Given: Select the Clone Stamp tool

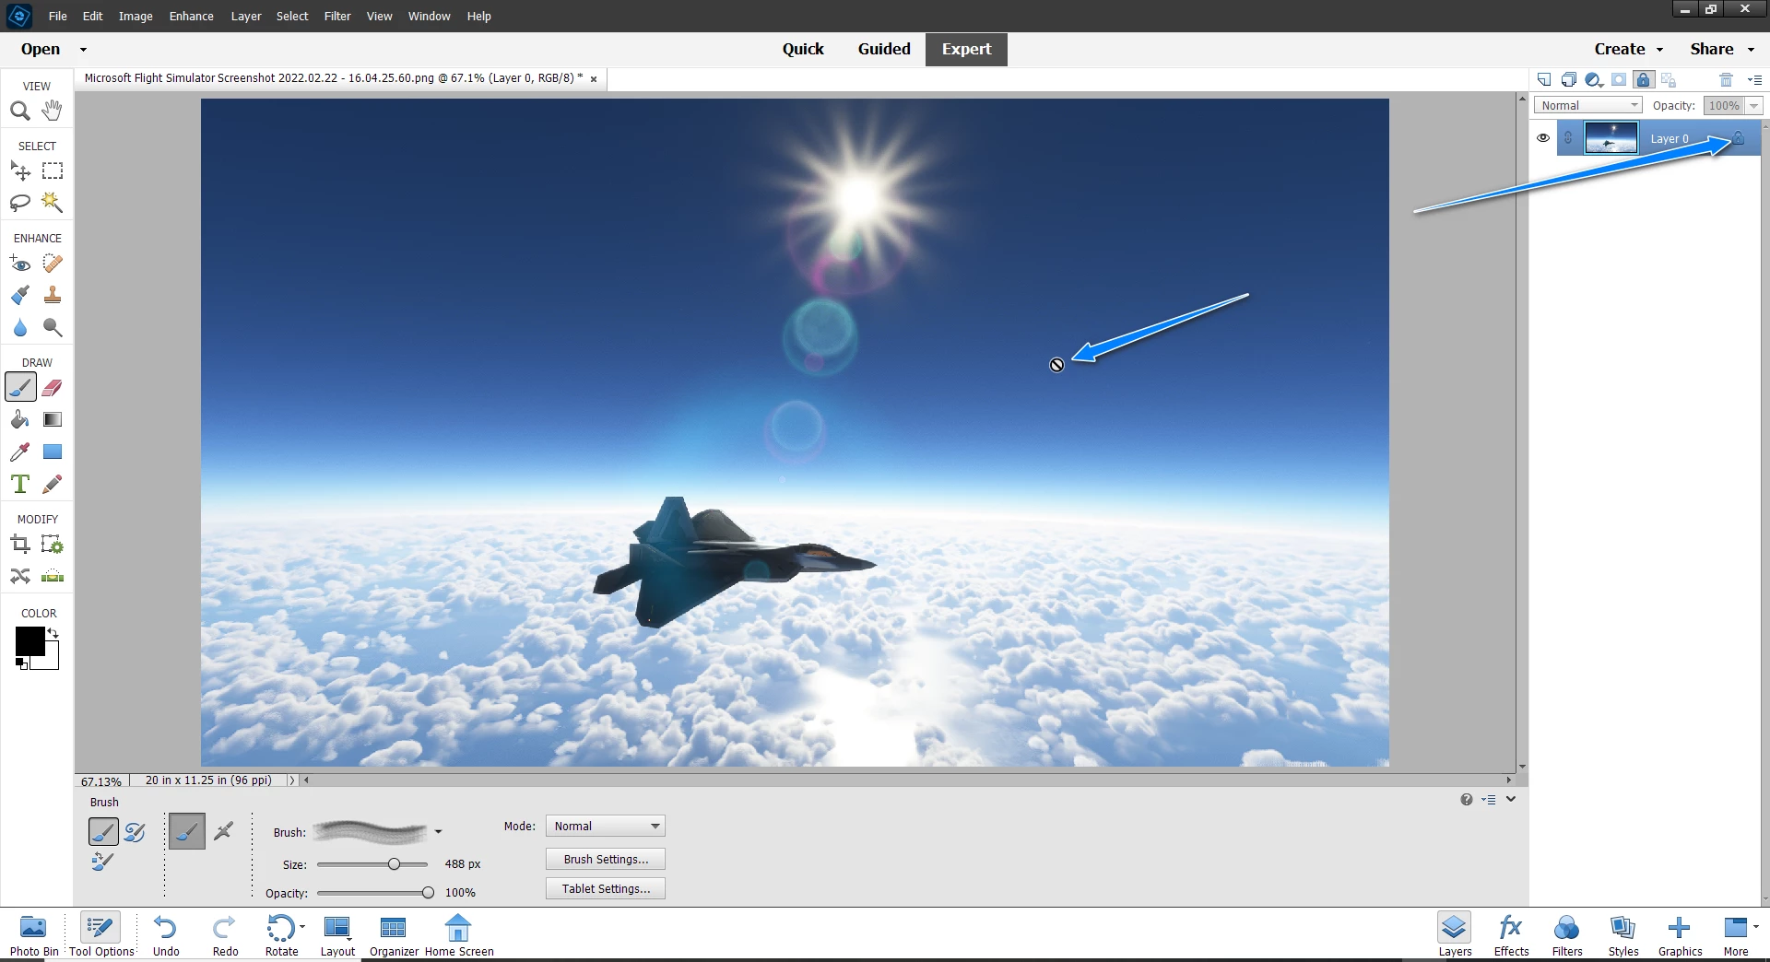Looking at the screenshot, I should [53, 296].
